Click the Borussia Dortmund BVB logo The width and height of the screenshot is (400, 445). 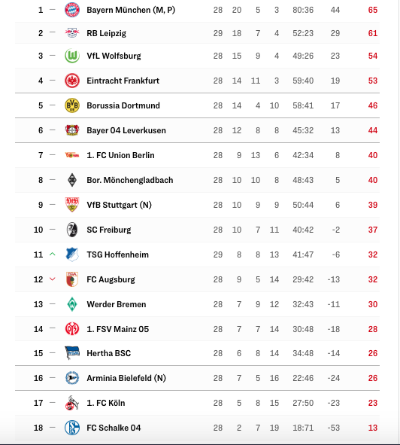point(72,105)
